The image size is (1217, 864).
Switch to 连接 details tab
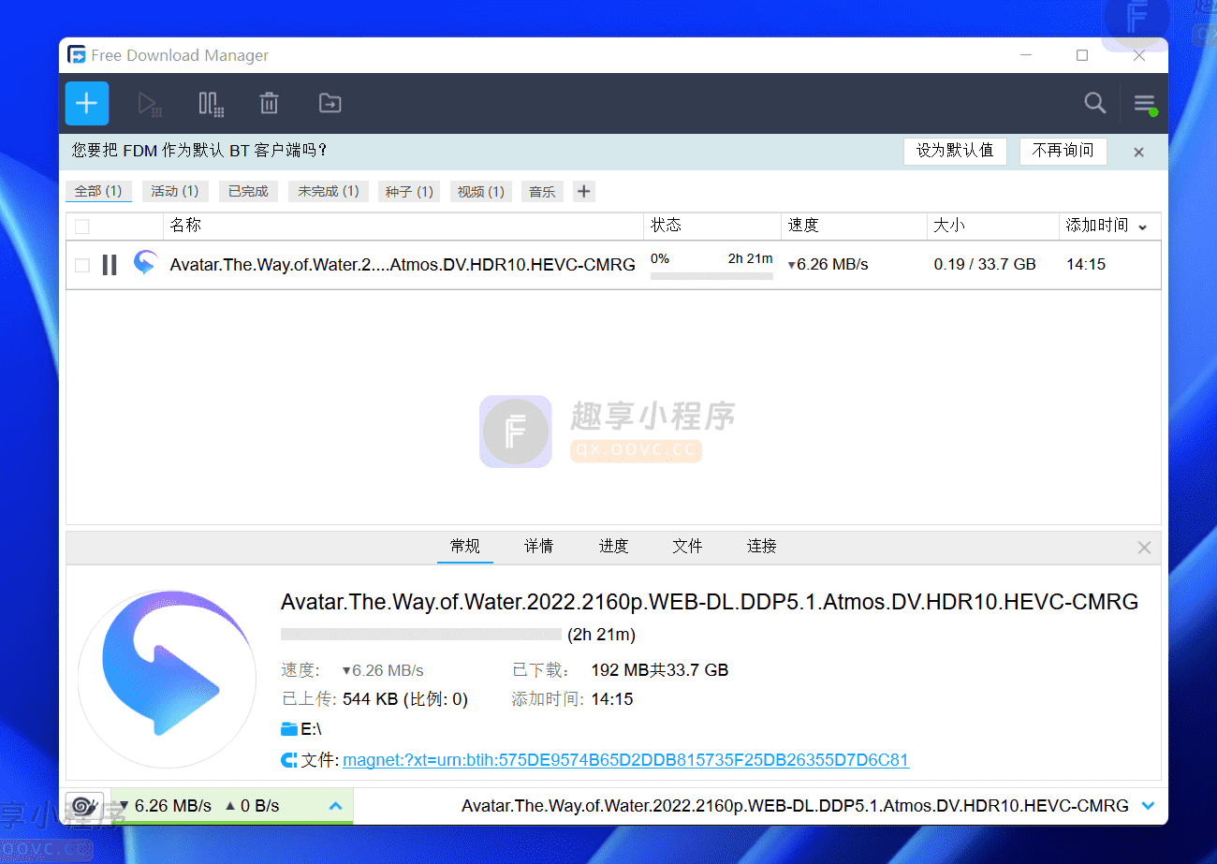click(x=762, y=546)
